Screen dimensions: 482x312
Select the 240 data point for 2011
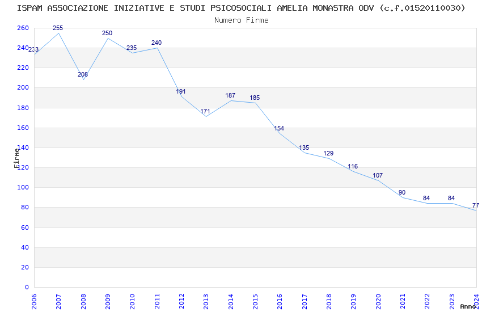156,43
